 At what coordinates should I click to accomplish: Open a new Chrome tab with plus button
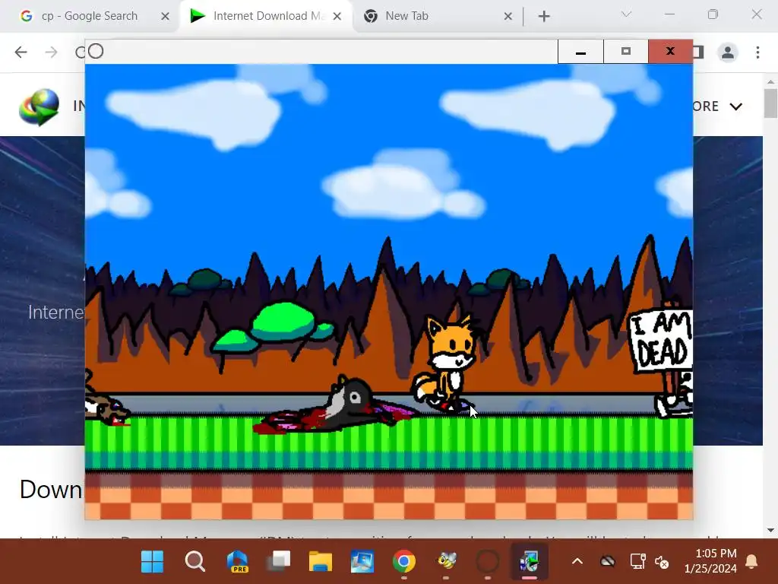544,17
